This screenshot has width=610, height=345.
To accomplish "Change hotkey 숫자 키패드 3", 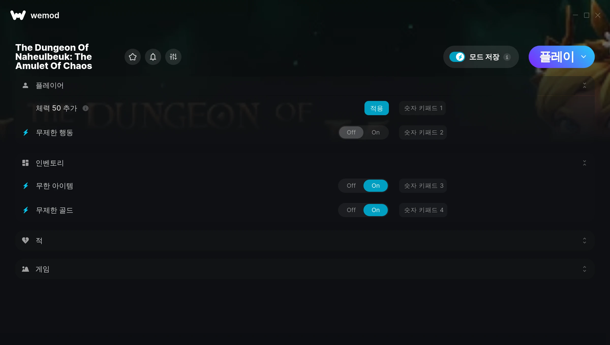I will [x=423, y=186].
